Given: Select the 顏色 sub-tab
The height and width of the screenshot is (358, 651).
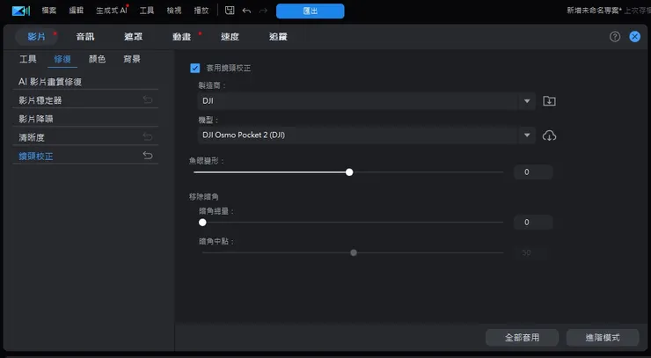Looking at the screenshot, I should (x=97, y=59).
